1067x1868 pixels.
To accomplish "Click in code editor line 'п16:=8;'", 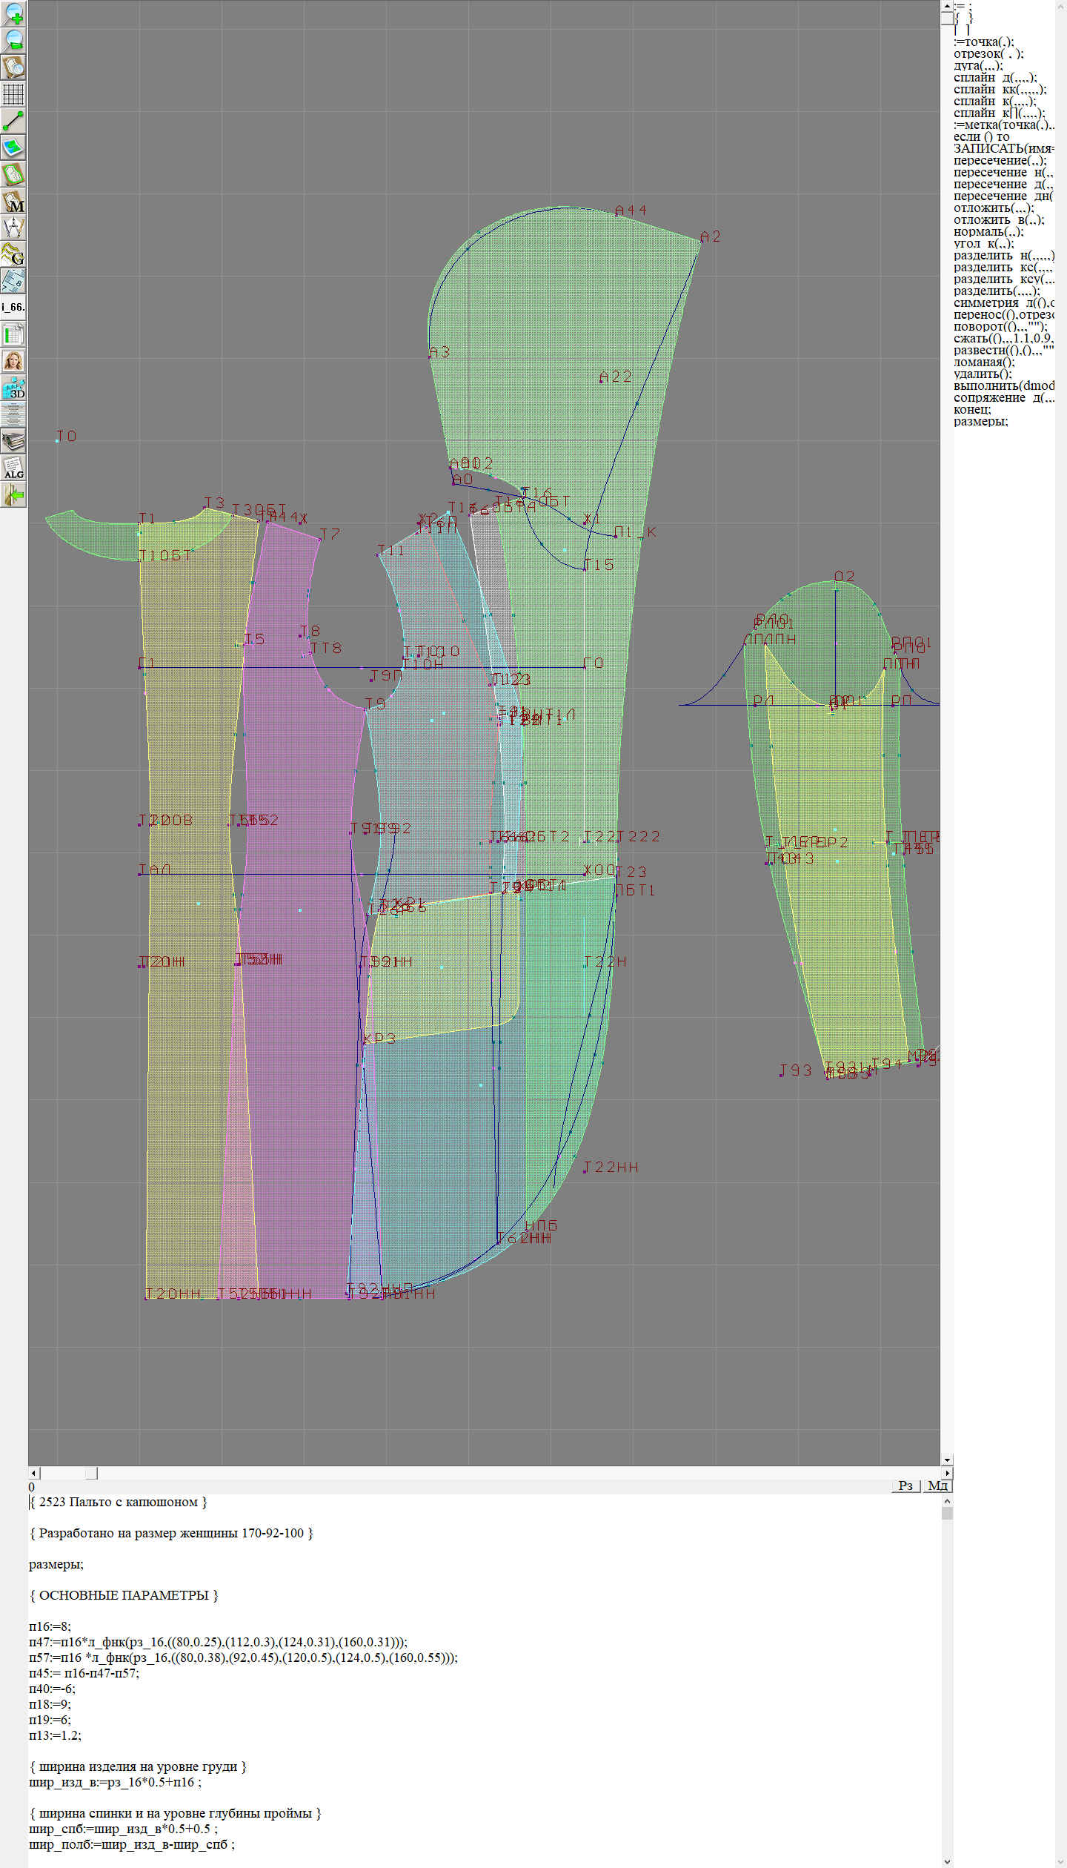I will 50,1626.
